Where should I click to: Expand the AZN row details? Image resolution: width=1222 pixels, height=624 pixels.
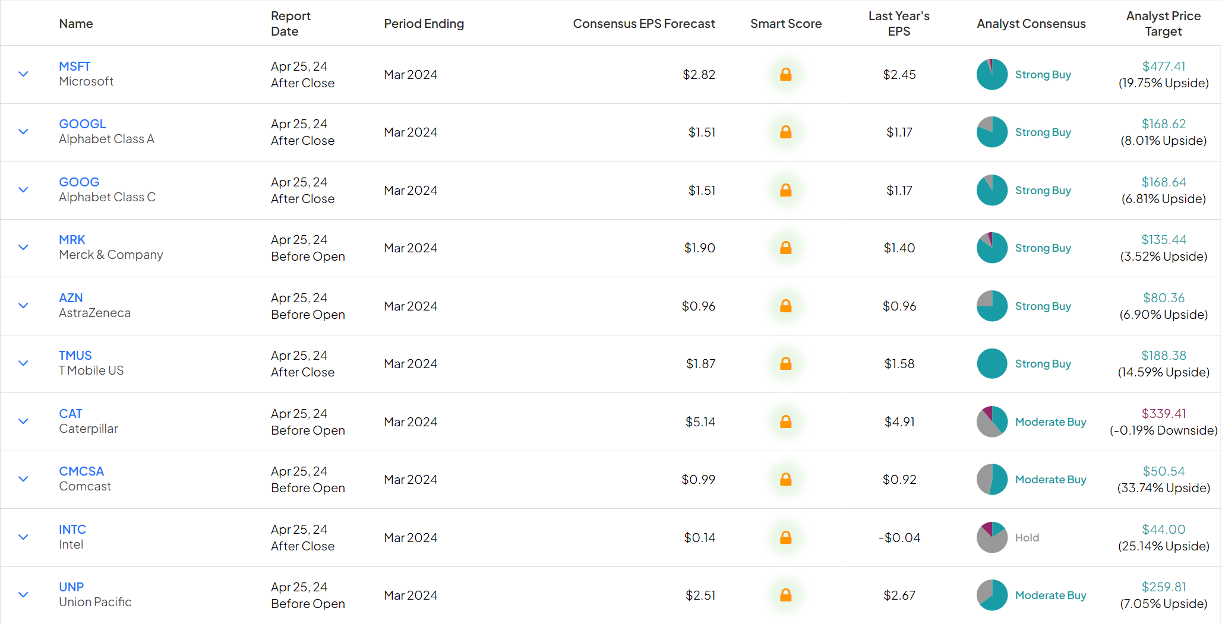click(x=23, y=306)
